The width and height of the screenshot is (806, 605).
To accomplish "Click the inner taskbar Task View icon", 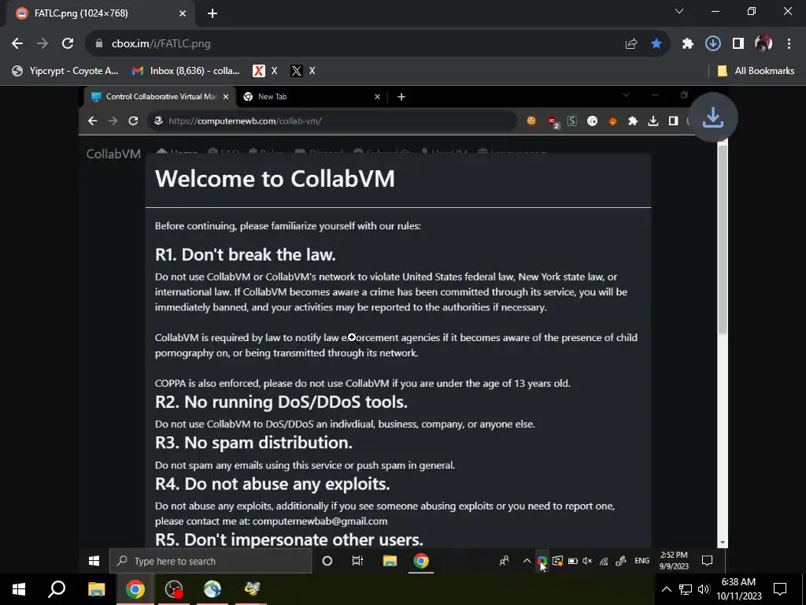I will [357, 561].
